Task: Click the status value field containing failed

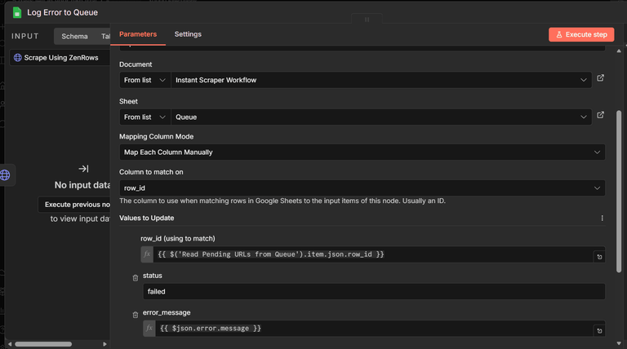Action: (374, 291)
